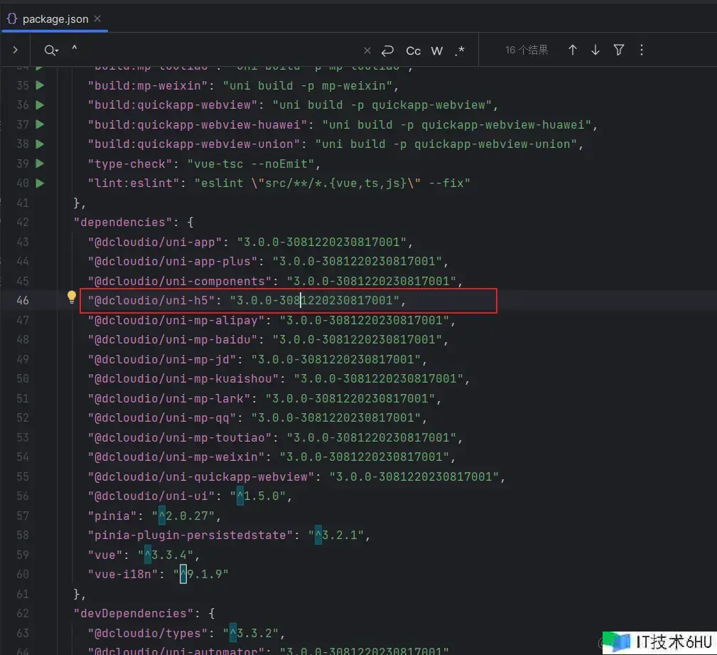Run the build:mp-weixin script
This screenshot has height=655, width=717.
[40, 85]
